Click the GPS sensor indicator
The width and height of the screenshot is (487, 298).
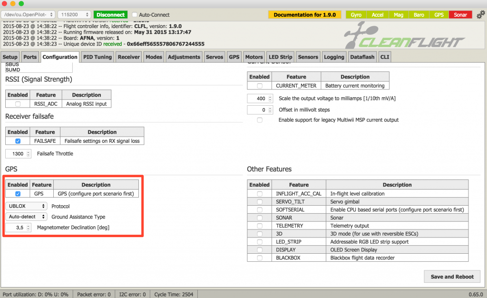coord(438,15)
